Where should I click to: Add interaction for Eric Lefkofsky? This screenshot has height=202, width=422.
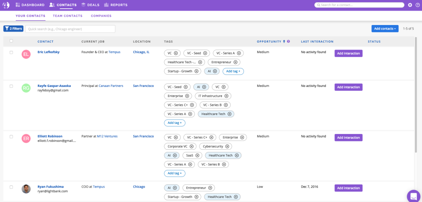(x=349, y=53)
